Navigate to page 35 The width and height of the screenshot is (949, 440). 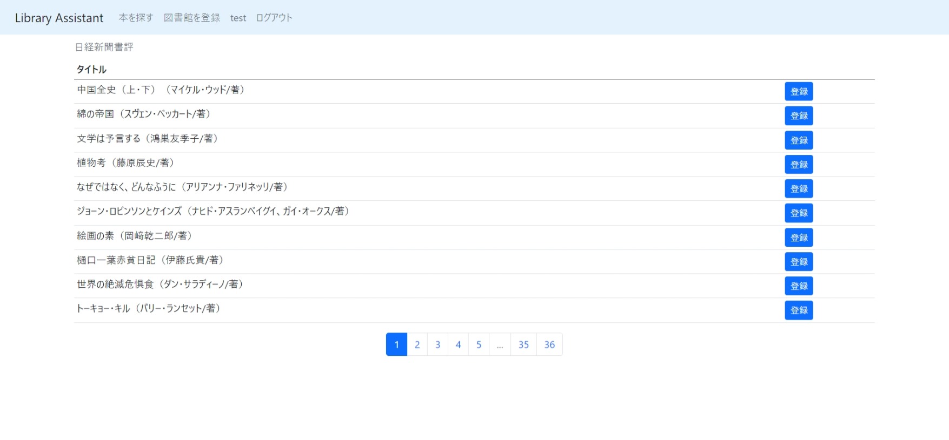click(523, 344)
